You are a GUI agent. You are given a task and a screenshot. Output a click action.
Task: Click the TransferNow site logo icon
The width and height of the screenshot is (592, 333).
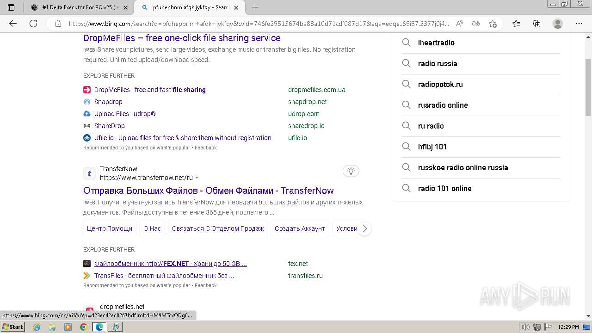(x=90, y=173)
